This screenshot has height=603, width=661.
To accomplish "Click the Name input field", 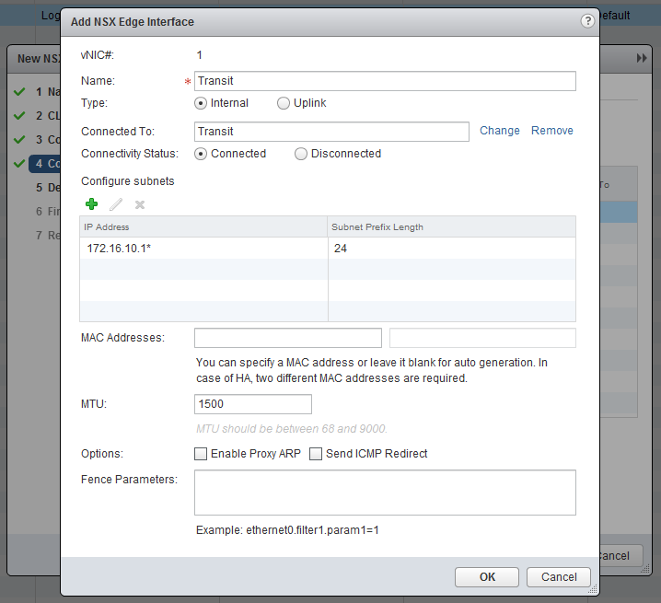I will click(x=385, y=81).
